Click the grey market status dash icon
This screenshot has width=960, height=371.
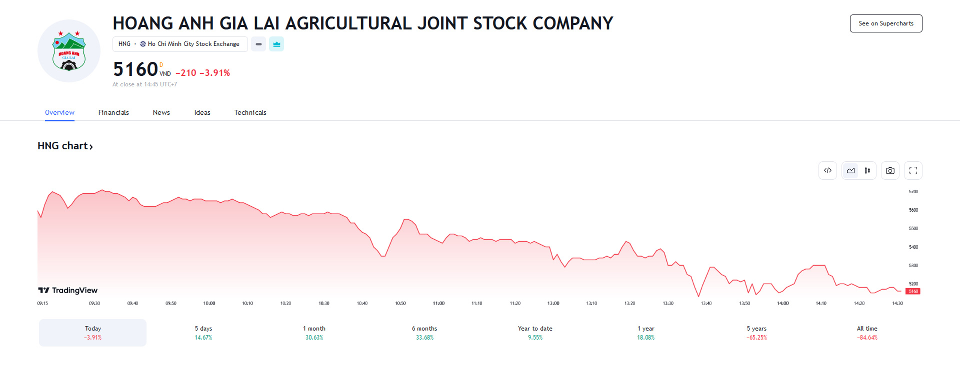tap(258, 44)
